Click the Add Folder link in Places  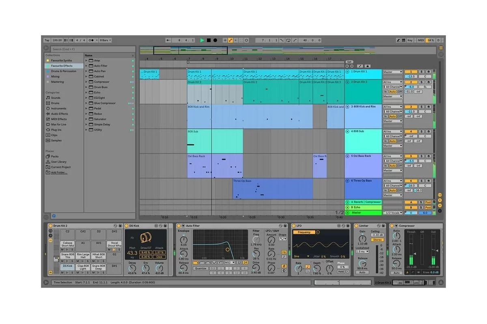coord(59,173)
